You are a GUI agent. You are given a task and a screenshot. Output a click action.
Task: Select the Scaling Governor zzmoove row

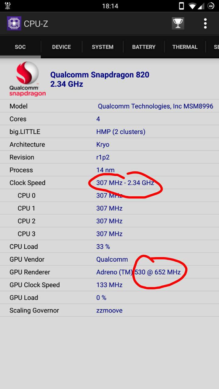(109, 310)
